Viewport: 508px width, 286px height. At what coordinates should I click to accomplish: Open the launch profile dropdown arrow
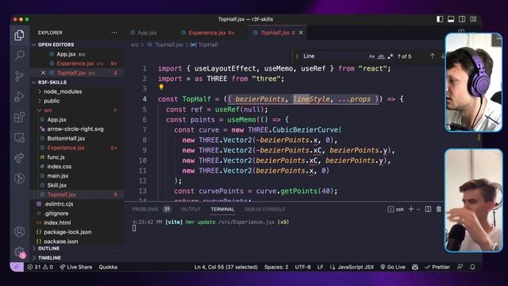[x=418, y=209]
